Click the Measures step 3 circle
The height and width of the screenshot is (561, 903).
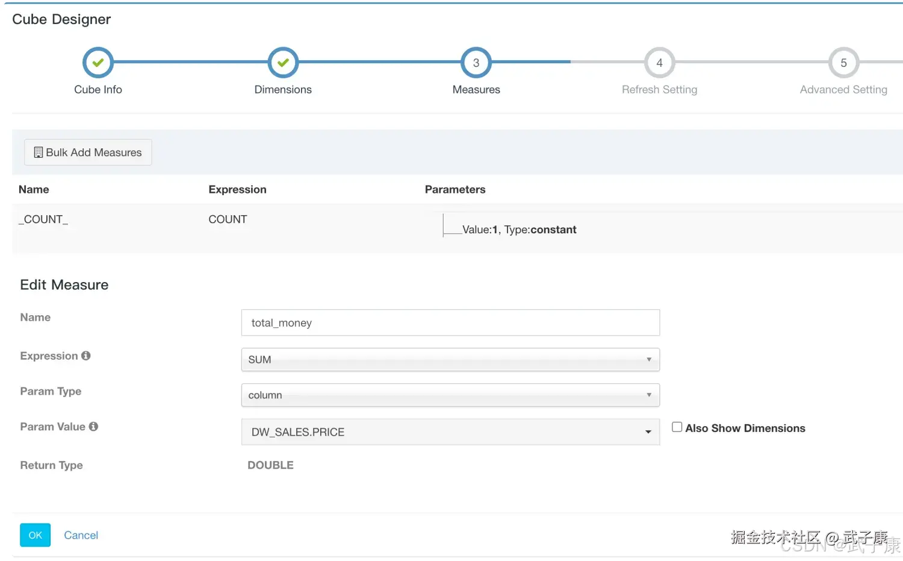point(476,63)
